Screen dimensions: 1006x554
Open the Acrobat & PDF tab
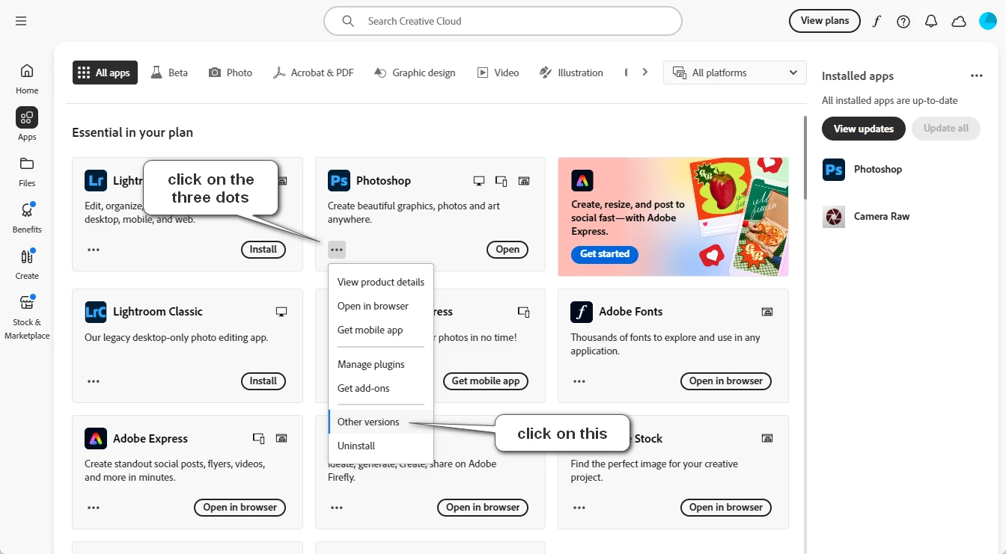click(x=313, y=73)
